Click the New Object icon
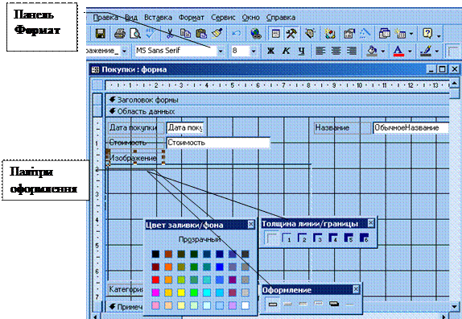Image resolution: width=462 pixels, height=319 pixels. tap(400, 34)
